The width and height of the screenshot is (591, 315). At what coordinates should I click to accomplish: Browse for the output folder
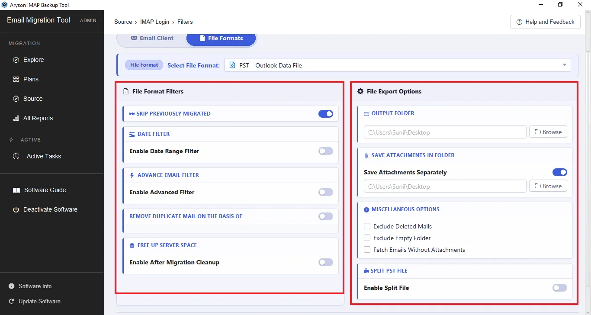tap(548, 132)
